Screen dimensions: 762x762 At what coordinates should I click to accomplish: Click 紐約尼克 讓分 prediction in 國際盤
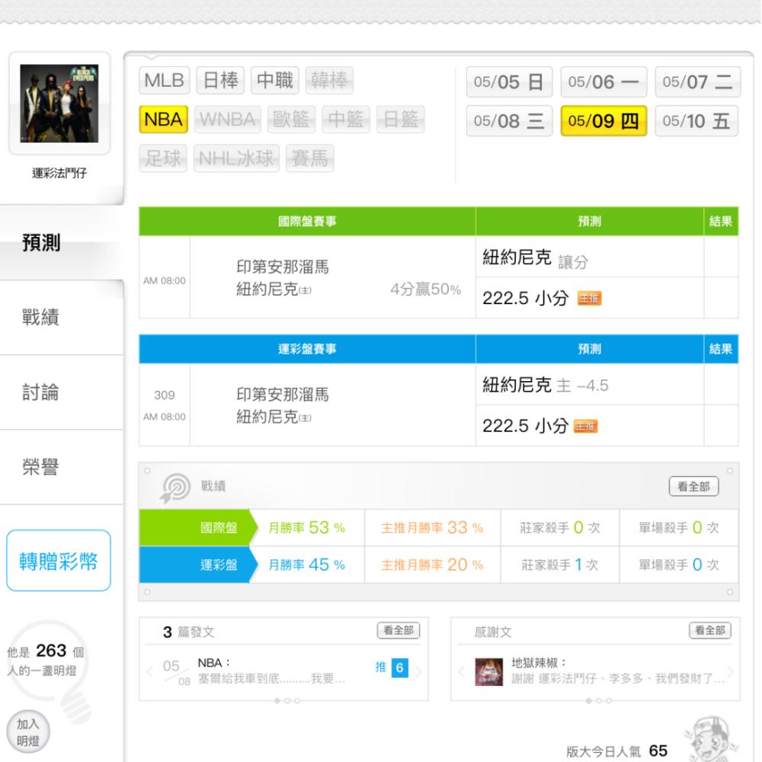pos(535,258)
